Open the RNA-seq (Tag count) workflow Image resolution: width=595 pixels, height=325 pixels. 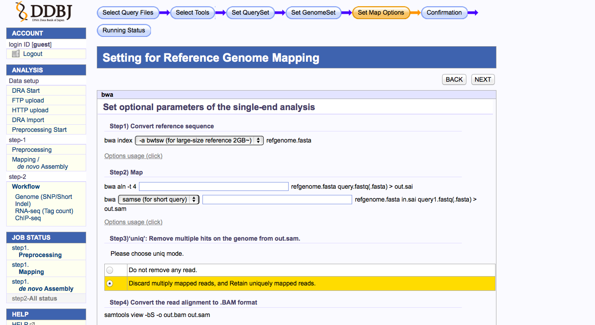(x=44, y=211)
